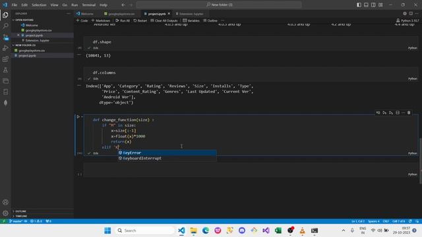
Task: Open the Explorer view in activity bar
Action: click(x=5, y=14)
